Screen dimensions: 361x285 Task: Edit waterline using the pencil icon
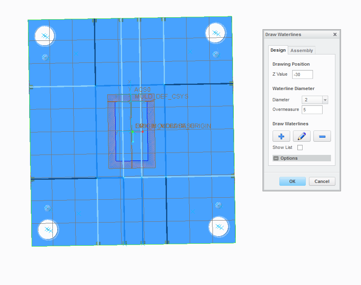[x=302, y=136]
